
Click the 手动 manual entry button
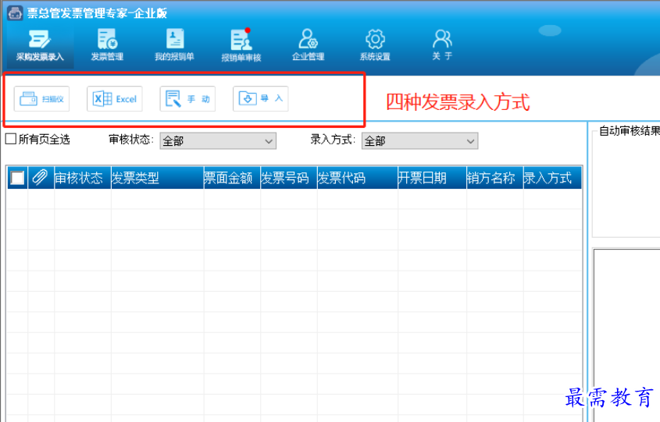point(187,99)
